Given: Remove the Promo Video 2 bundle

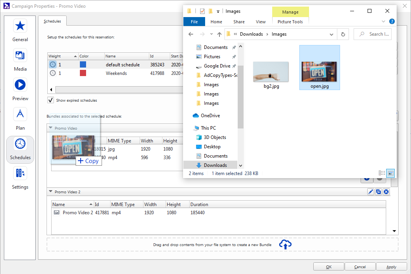Looking at the screenshot, I should (x=386, y=192).
